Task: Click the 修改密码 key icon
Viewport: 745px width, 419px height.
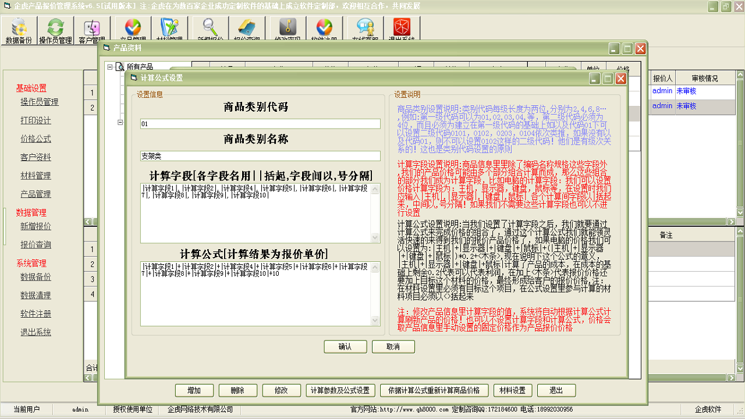Action: (x=288, y=29)
